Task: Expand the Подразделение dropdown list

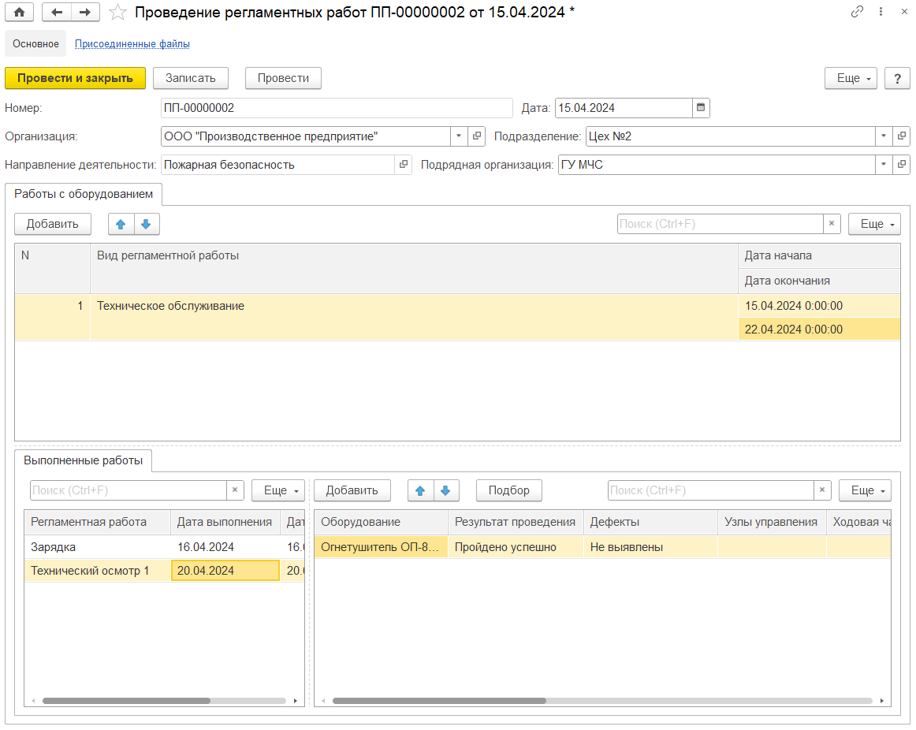Action: tap(883, 136)
